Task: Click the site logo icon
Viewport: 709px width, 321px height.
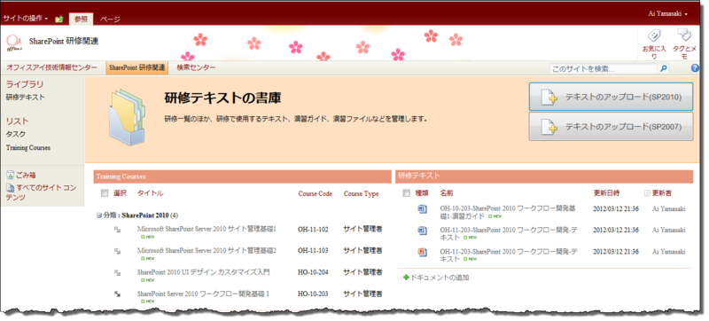Action: [x=14, y=43]
